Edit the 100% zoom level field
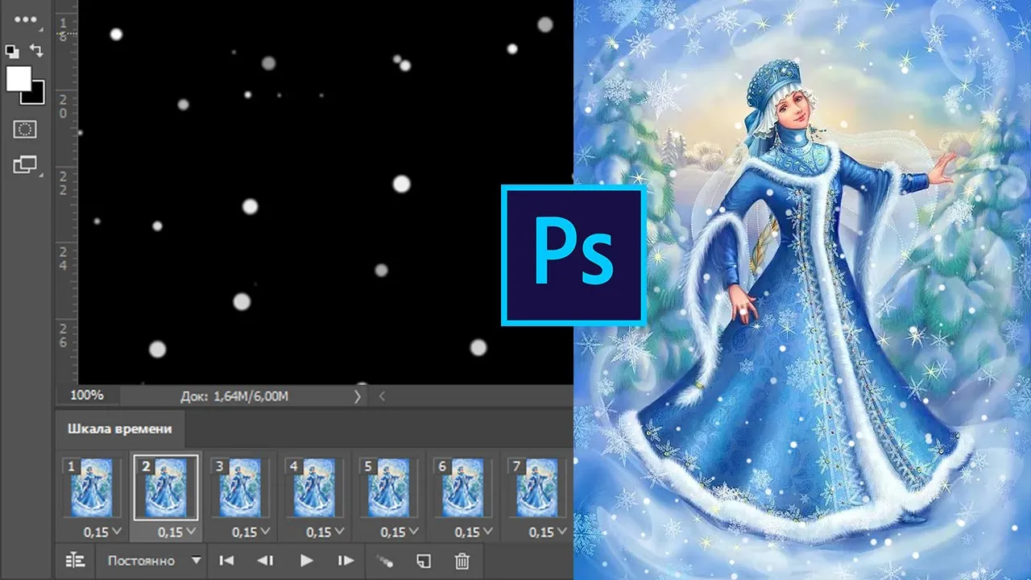The width and height of the screenshot is (1031, 580). [87, 396]
